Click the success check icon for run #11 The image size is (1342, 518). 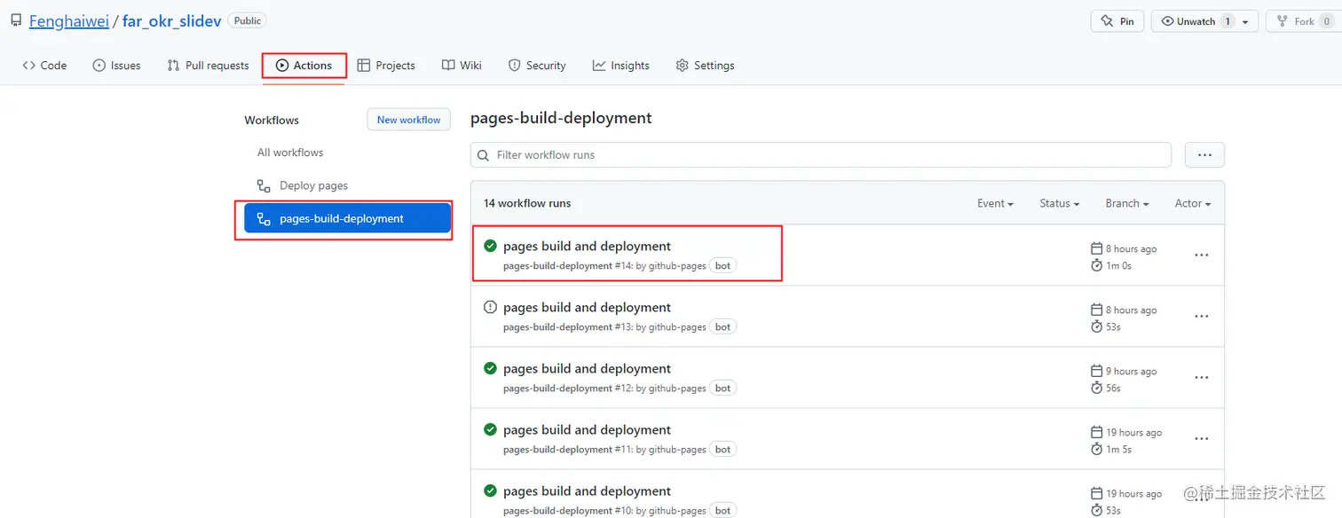tap(490, 429)
